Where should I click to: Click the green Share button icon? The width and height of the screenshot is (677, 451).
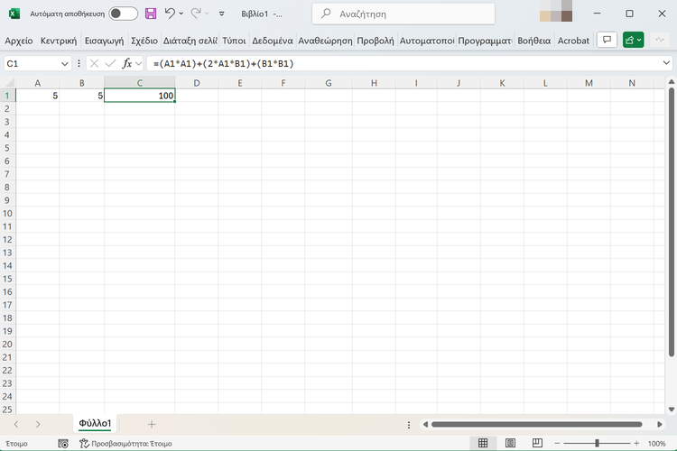[x=633, y=40]
